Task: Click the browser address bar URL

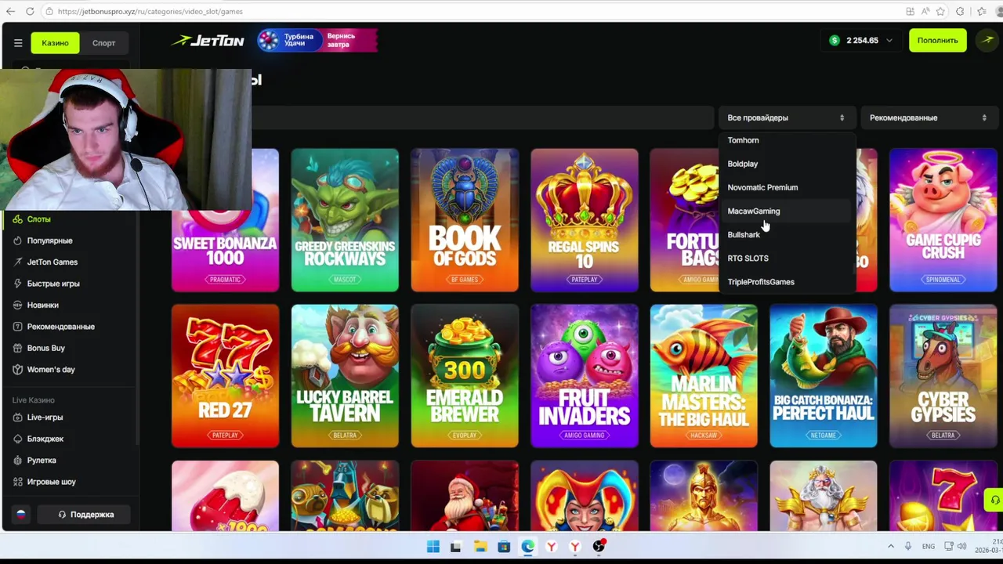Action: pos(150,11)
